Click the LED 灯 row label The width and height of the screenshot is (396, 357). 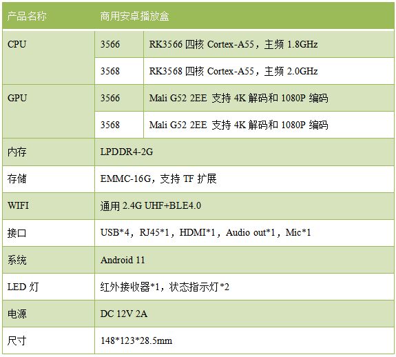point(48,287)
